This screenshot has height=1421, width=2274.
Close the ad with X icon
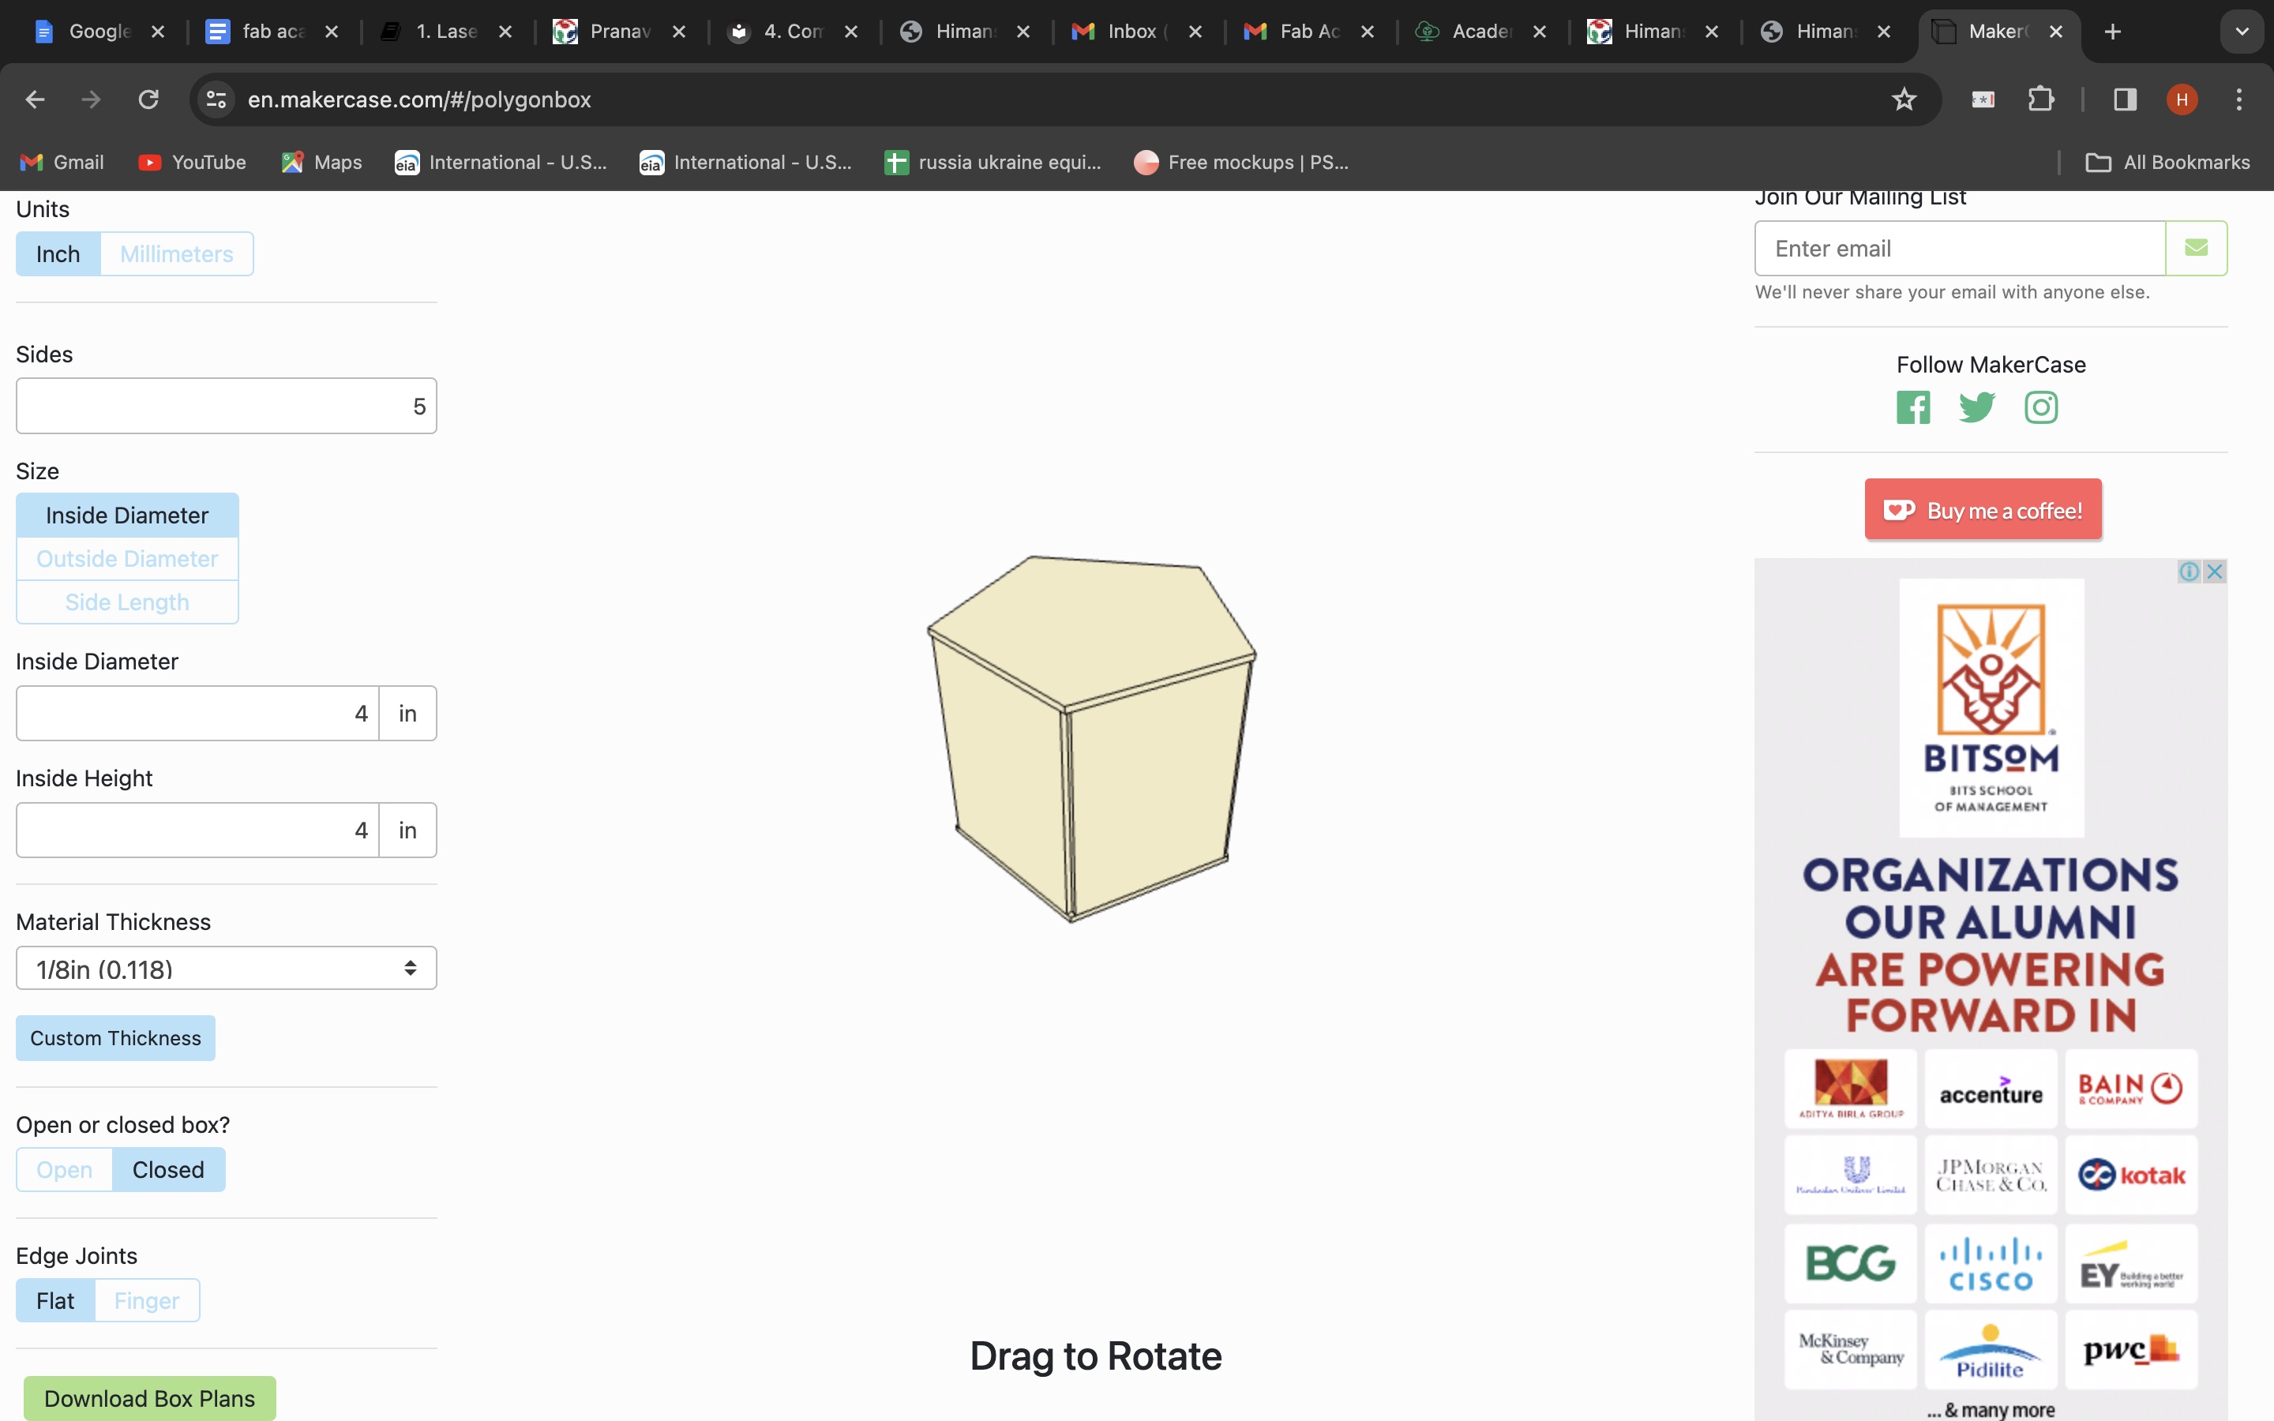coord(2215,572)
